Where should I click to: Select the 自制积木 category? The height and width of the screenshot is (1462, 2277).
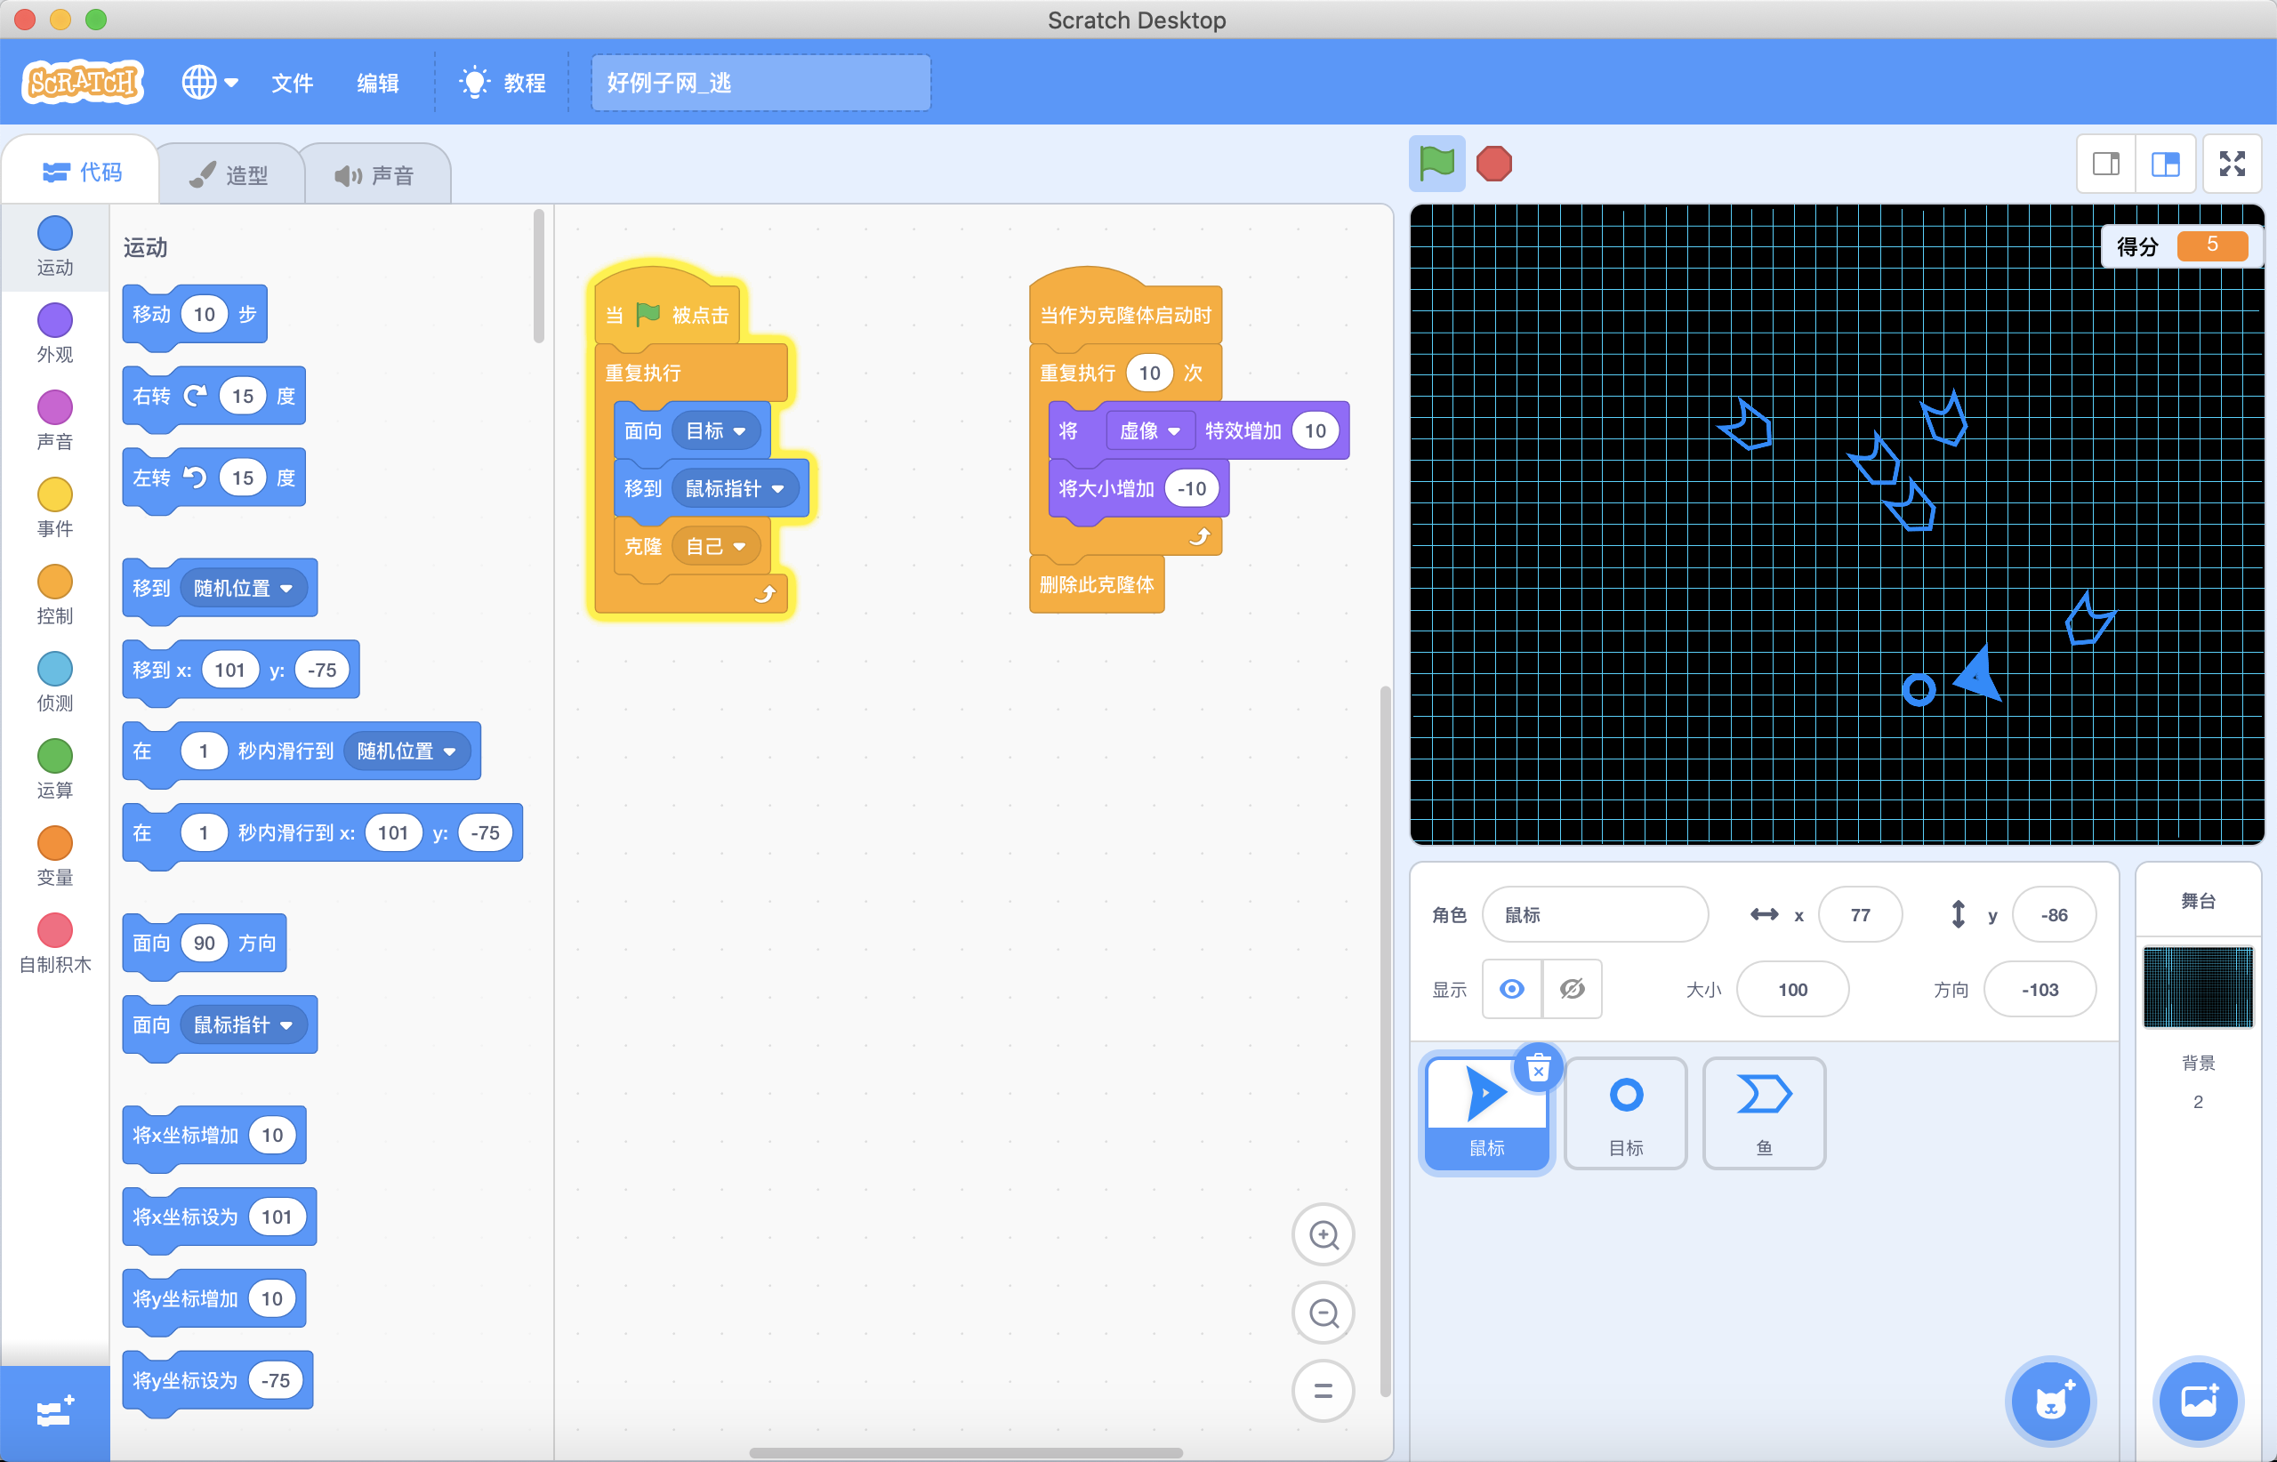[55, 944]
